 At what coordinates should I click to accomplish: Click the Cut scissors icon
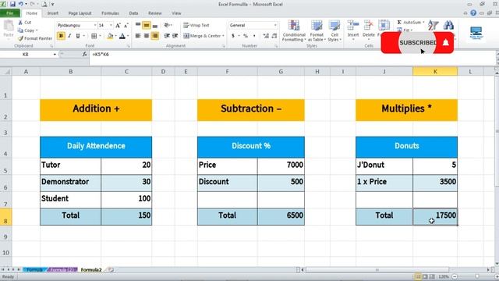[x=20, y=23]
